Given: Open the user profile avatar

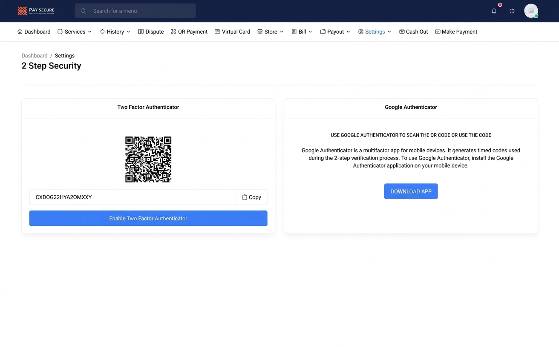Looking at the screenshot, I should (531, 11).
